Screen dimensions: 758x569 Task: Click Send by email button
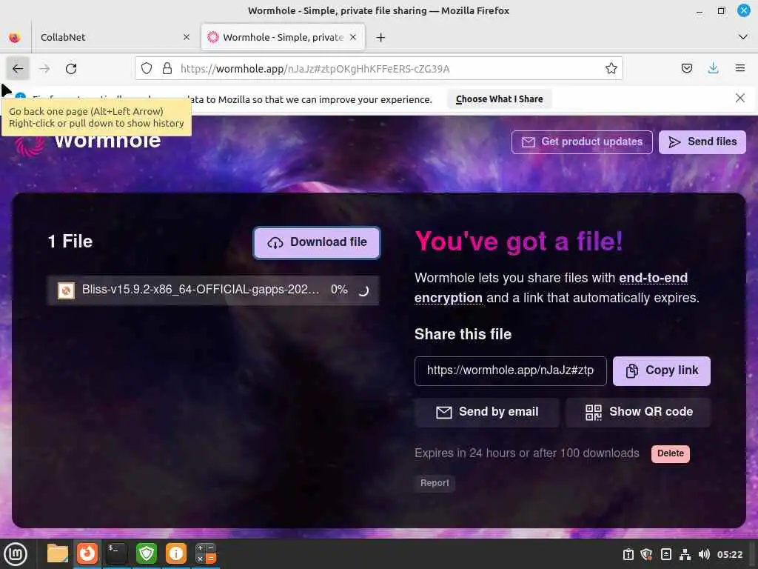pos(487,412)
